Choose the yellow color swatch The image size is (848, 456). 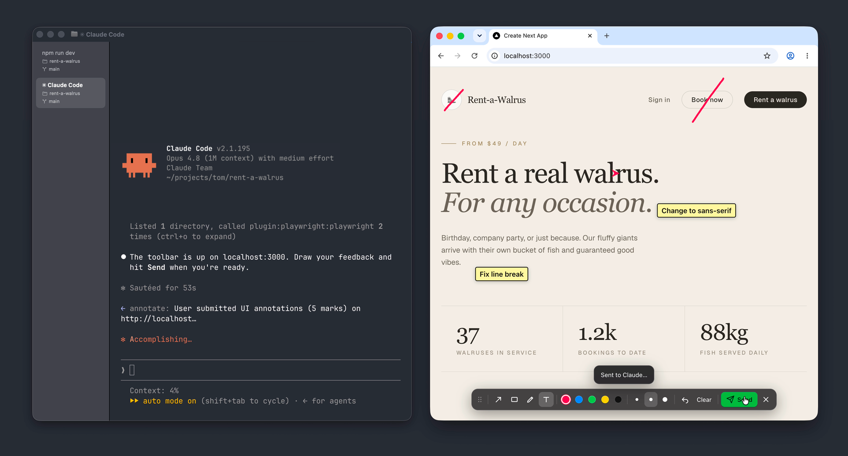(605, 400)
